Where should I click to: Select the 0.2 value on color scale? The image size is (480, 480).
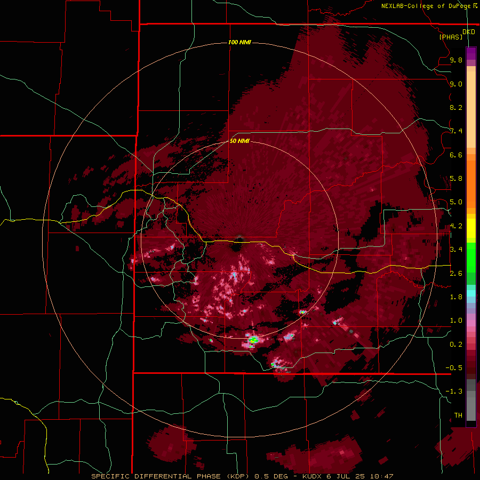click(456, 345)
